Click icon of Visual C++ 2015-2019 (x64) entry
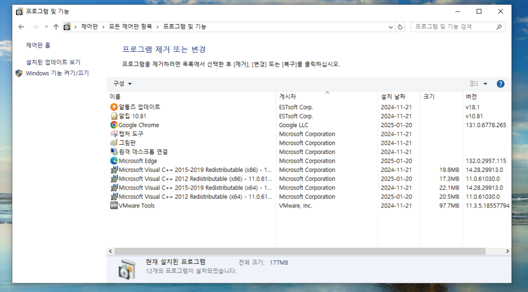Screen dimensions: 528x292 pyautogui.click(x=114, y=188)
